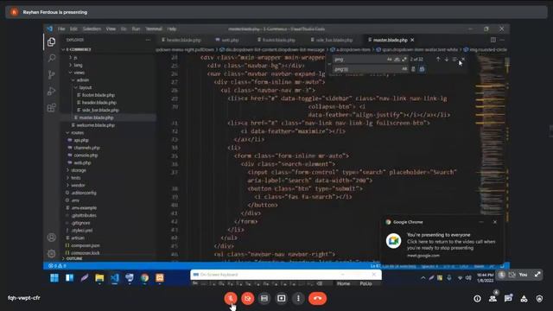Toggle Preserve Case in the replace field
Image resolution: width=553 pixels, height=311 pixels.
click(x=404, y=69)
